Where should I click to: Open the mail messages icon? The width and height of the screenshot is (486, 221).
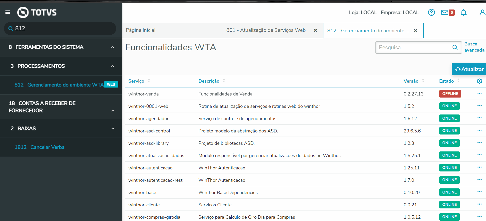pos(445,12)
